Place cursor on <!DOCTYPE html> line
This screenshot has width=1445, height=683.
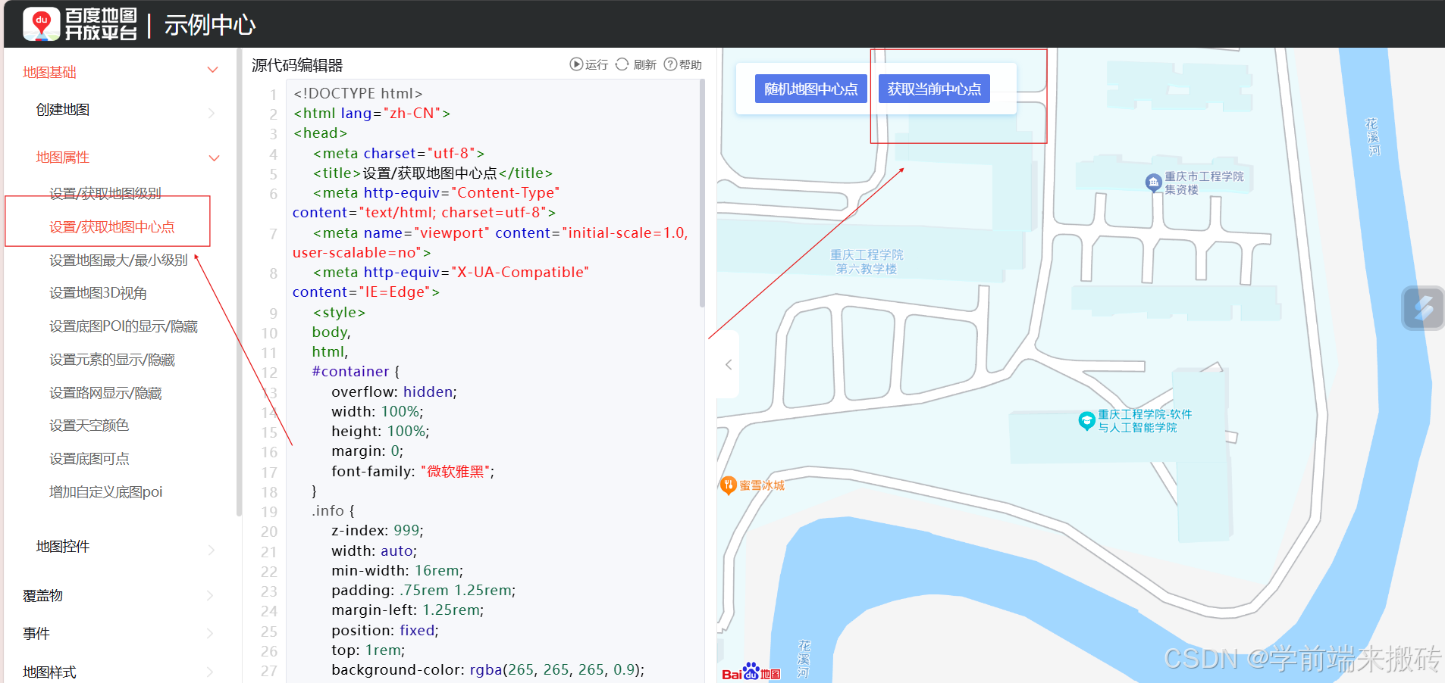358,93
